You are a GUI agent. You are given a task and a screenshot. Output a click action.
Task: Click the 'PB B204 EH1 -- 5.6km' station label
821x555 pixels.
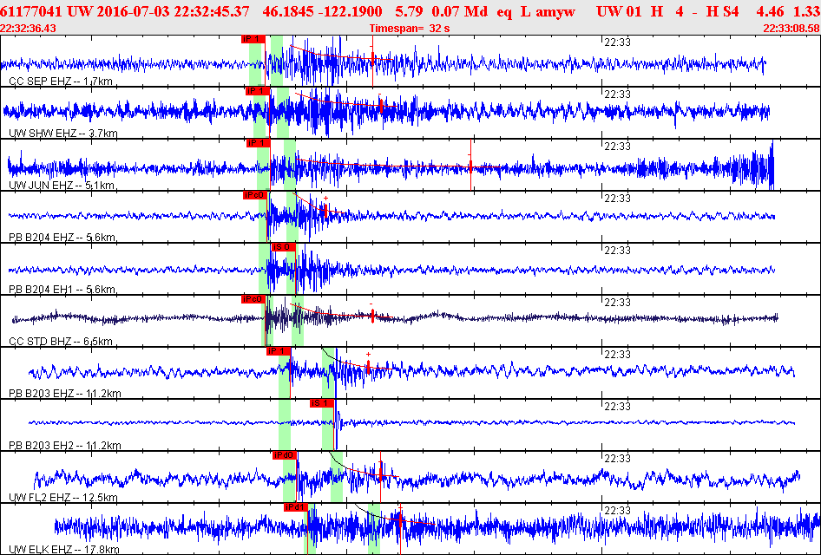(62, 290)
